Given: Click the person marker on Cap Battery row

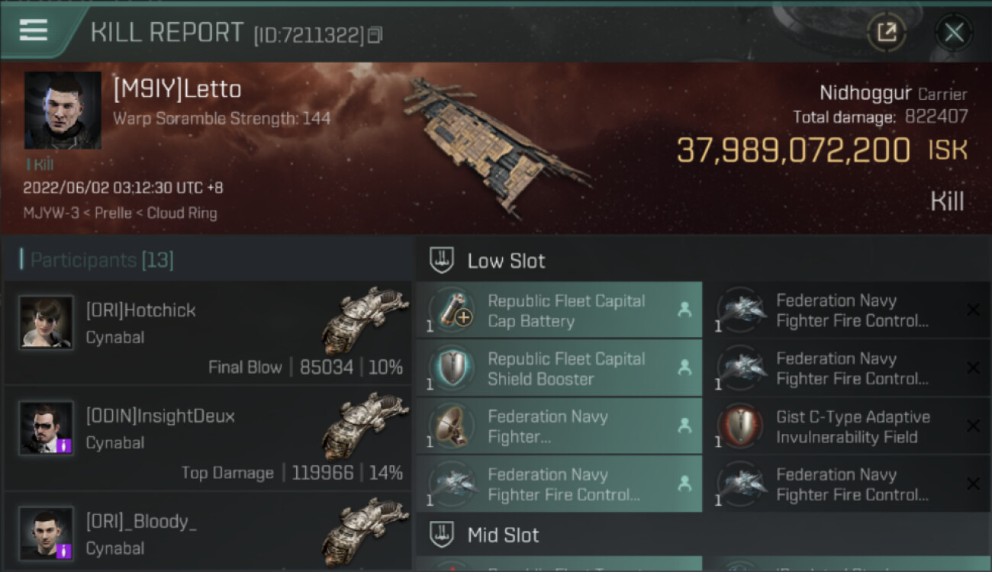Looking at the screenshot, I should coord(684,310).
